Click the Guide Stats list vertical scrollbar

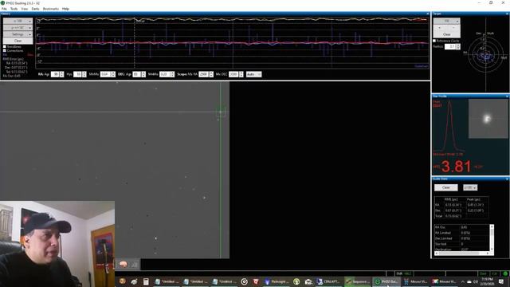click(492, 238)
